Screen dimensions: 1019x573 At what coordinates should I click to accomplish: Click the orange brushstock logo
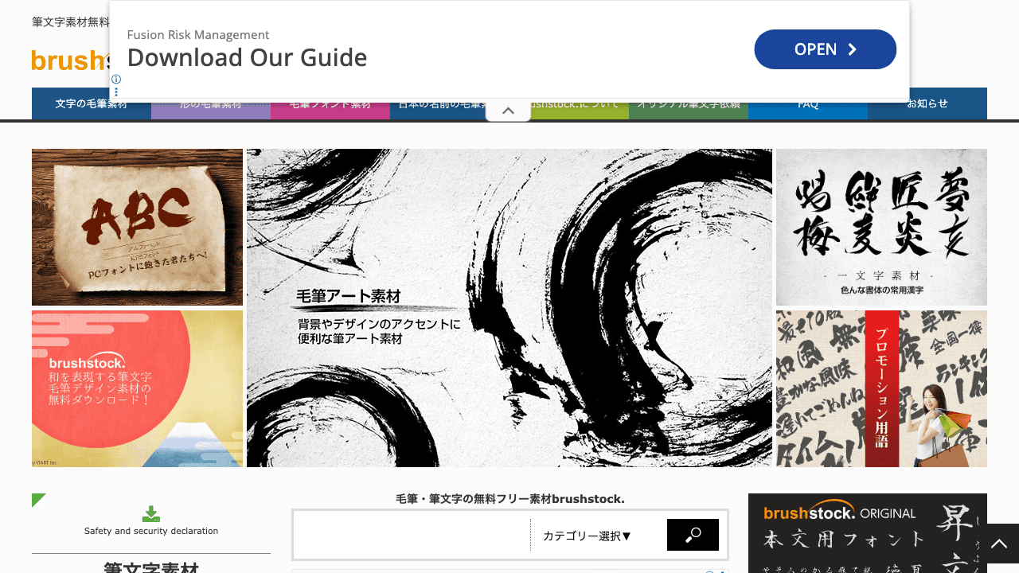(70, 60)
